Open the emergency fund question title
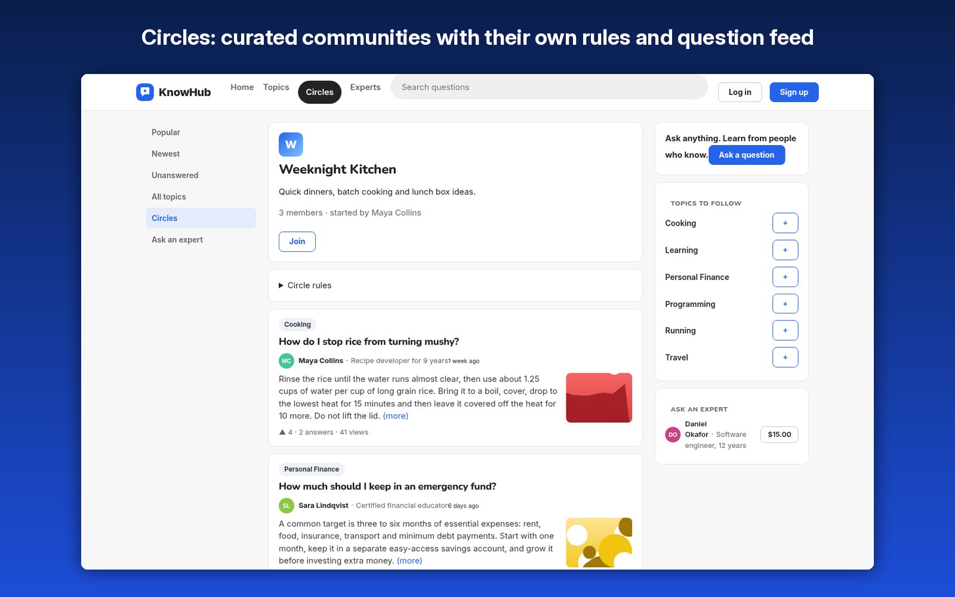 [x=387, y=487]
